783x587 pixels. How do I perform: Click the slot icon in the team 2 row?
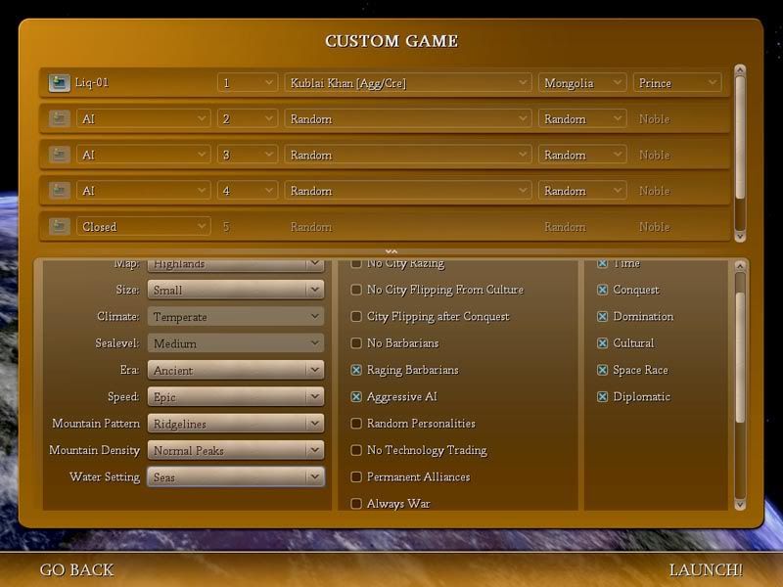tap(59, 118)
